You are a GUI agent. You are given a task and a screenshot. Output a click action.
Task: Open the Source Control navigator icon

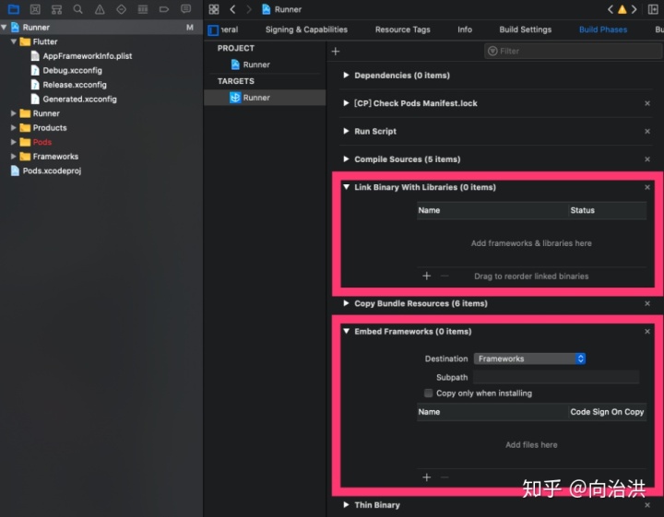pyautogui.click(x=35, y=9)
